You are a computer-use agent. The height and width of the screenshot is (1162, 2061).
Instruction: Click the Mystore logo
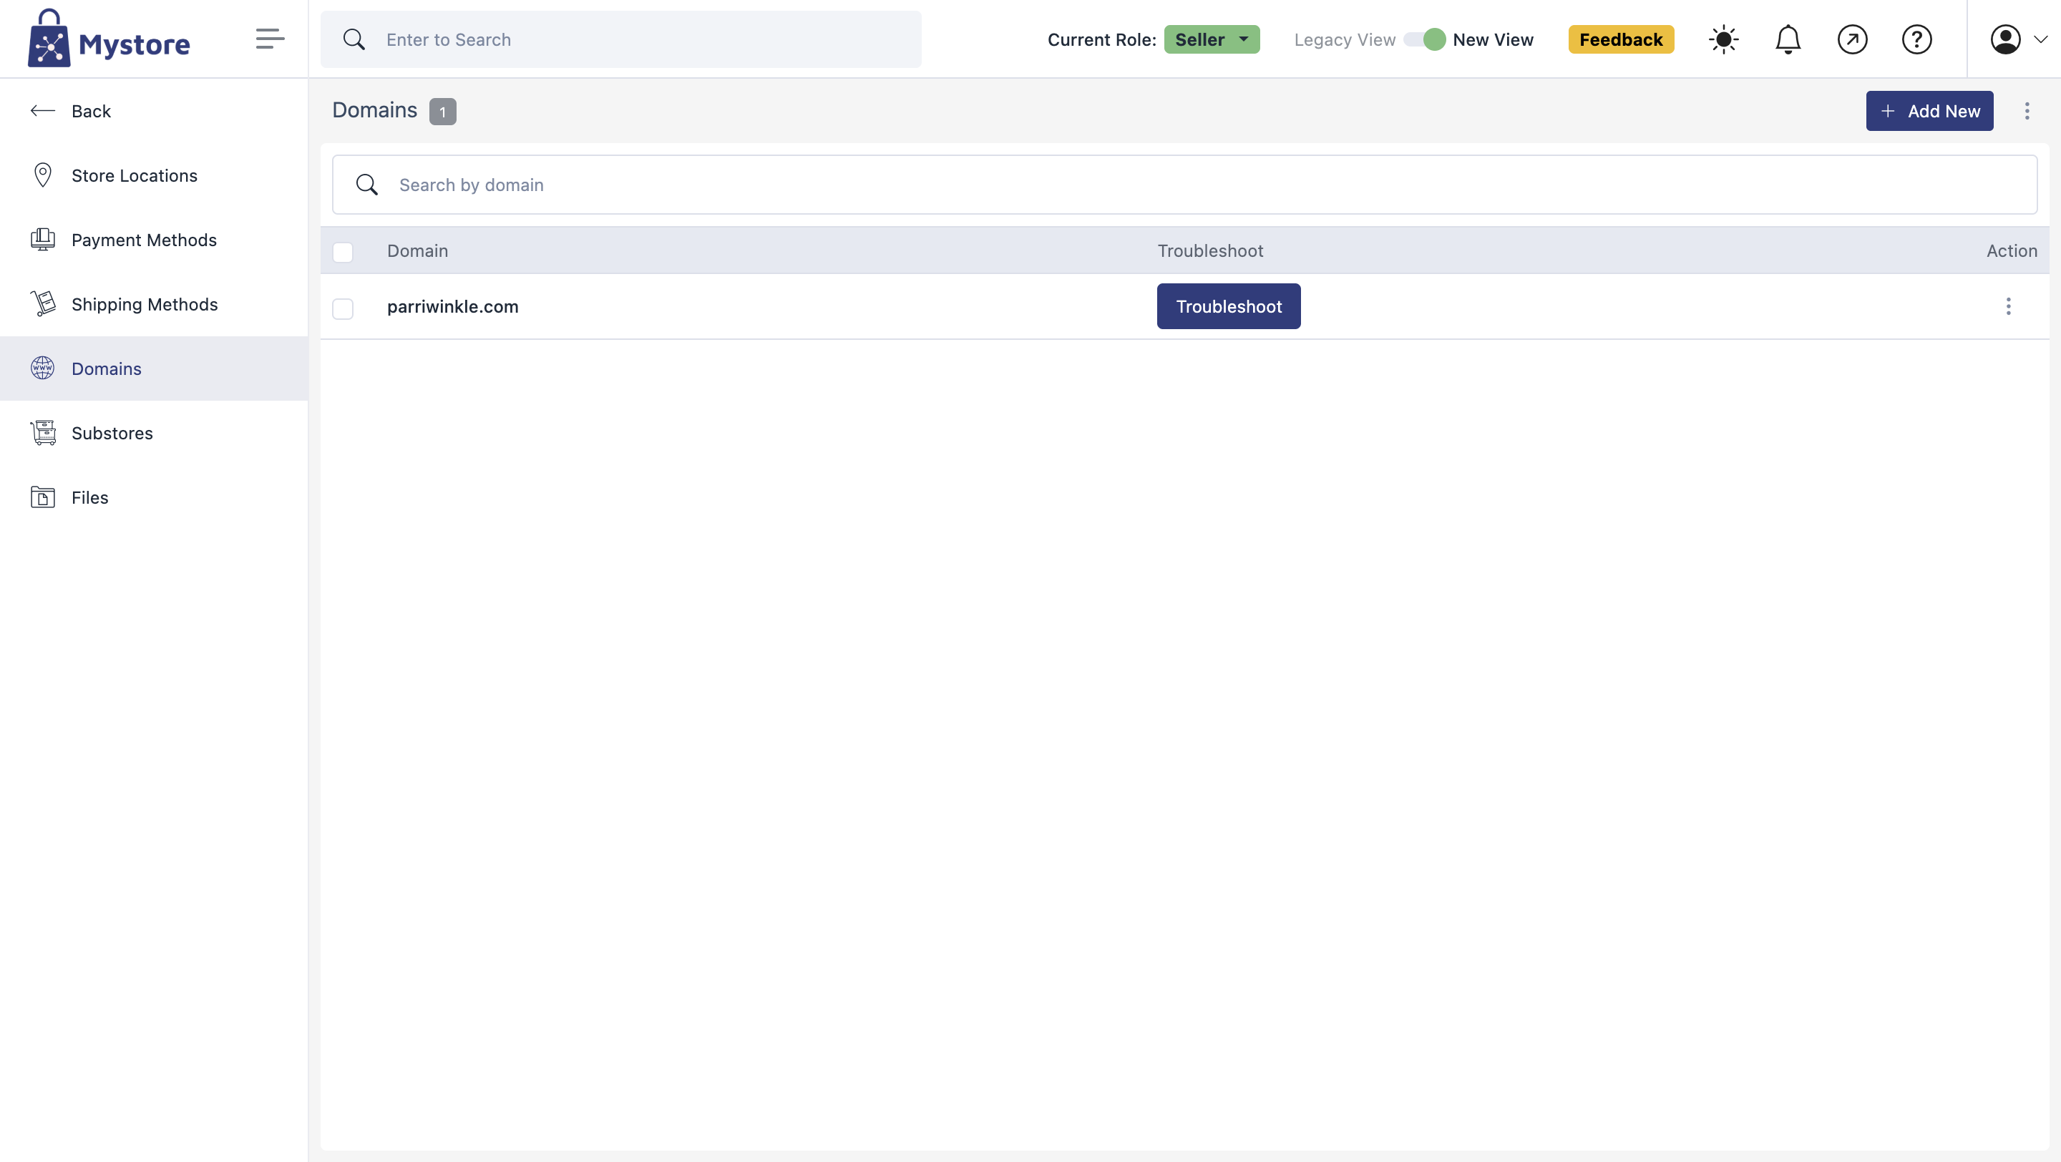(x=109, y=39)
